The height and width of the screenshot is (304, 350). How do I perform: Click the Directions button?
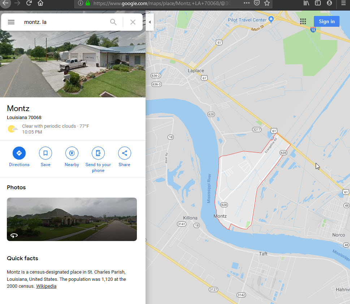[19, 153]
